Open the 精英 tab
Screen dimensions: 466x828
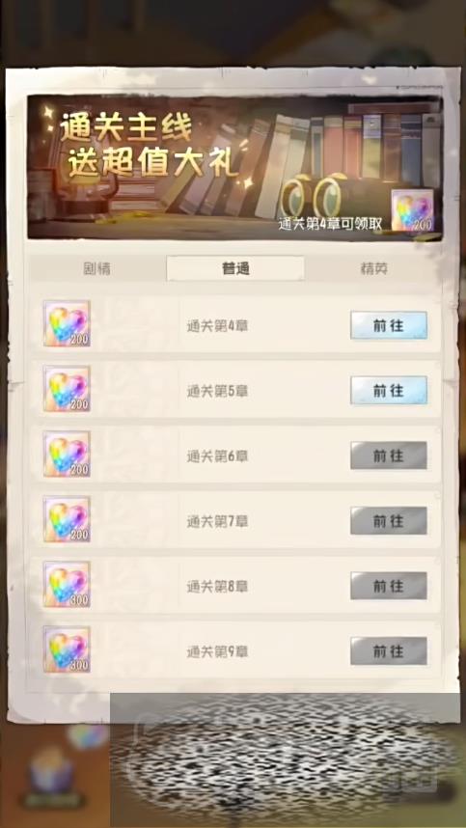[x=374, y=269]
